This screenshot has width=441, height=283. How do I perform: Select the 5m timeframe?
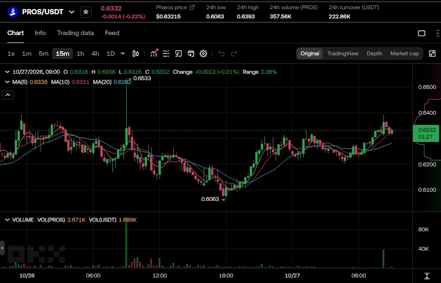44,53
